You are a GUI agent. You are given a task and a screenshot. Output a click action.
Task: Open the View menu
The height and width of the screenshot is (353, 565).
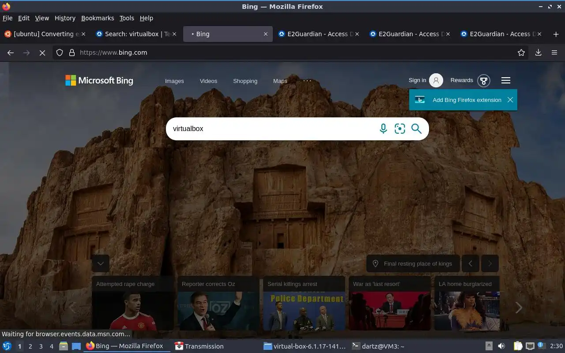click(x=42, y=18)
